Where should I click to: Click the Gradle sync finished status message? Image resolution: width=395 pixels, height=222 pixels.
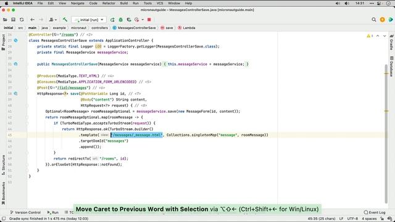click(x=49, y=218)
